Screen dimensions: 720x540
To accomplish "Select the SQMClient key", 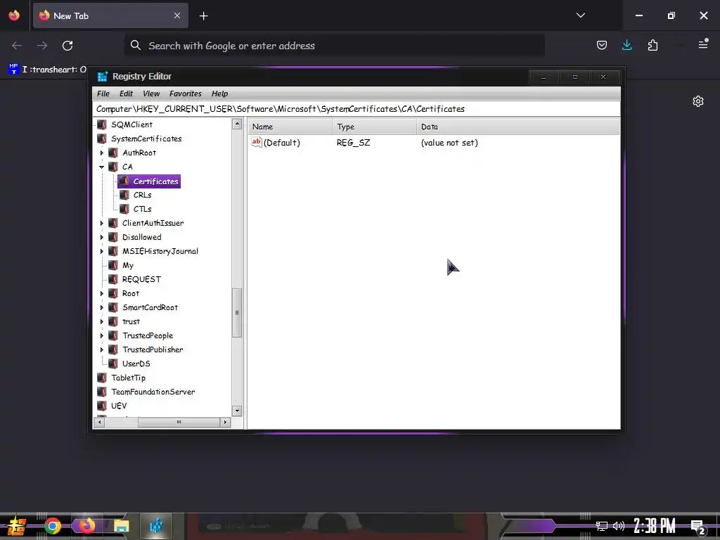I will pyautogui.click(x=131, y=124).
